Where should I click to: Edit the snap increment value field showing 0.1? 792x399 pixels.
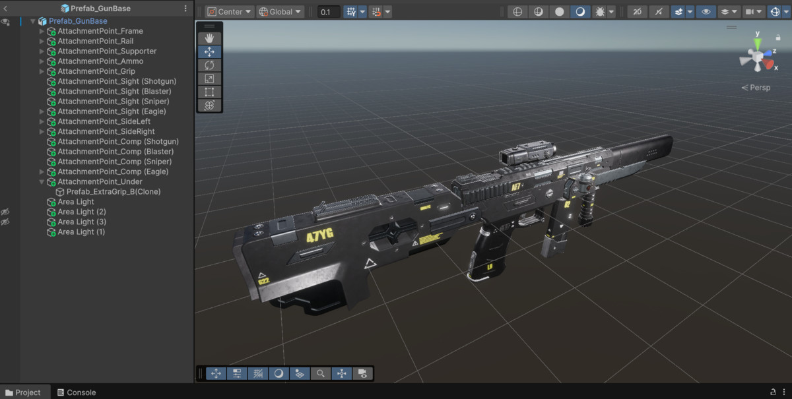(x=328, y=11)
